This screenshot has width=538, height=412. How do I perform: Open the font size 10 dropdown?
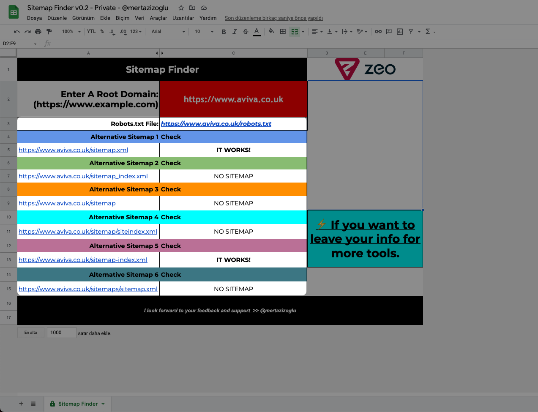(x=204, y=32)
